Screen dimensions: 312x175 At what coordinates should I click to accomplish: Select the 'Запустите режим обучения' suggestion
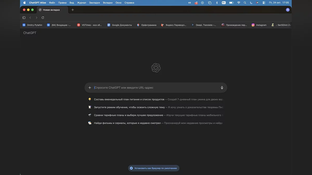[x=155, y=107]
